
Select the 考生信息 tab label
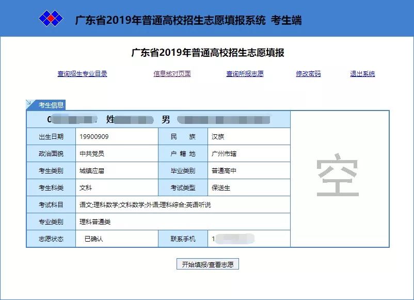(x=51, y=105)
